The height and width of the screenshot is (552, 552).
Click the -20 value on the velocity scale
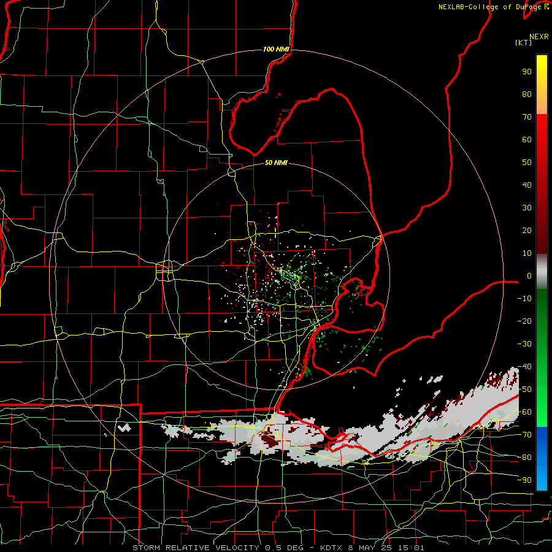pyautogui.click(x=524, y=321)
